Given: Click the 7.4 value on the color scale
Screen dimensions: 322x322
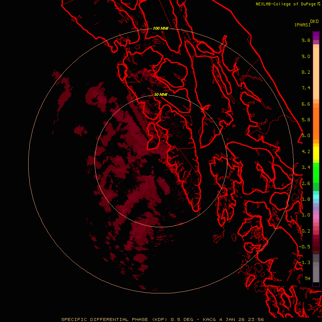Looking at the screenshot, I should (306, 88).
